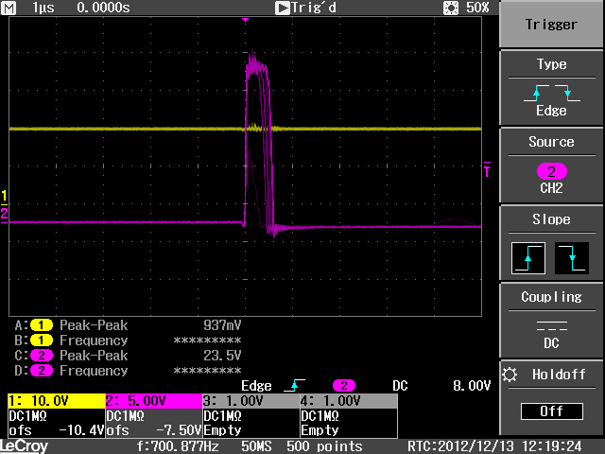Change the trigger Type Edge setting

[551, 88]
